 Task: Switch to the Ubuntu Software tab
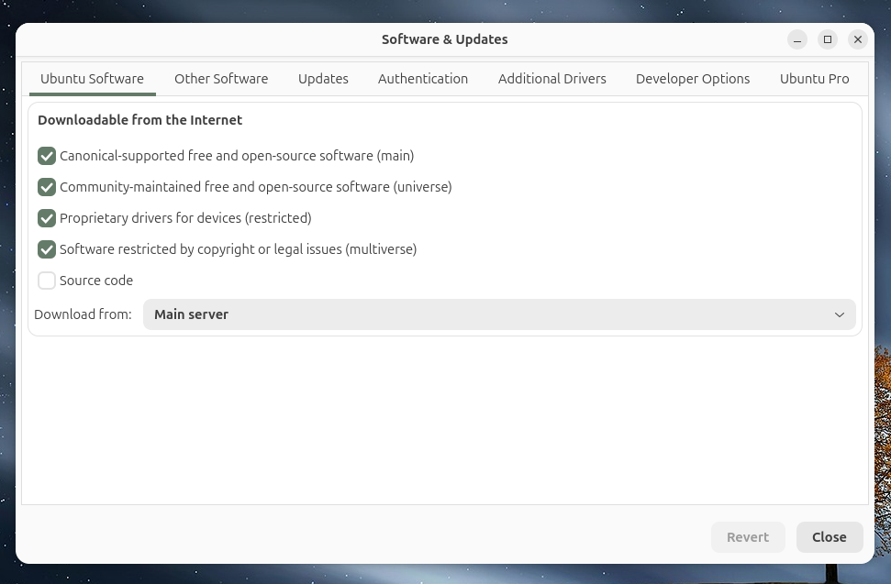pos(92,79)
